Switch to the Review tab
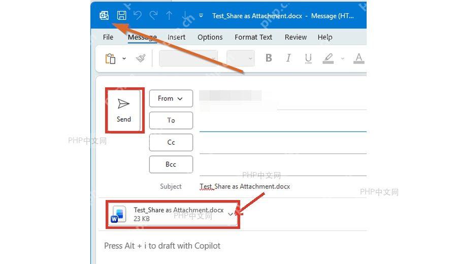This screenshot has width=457, height=264. tap(296, 37)
